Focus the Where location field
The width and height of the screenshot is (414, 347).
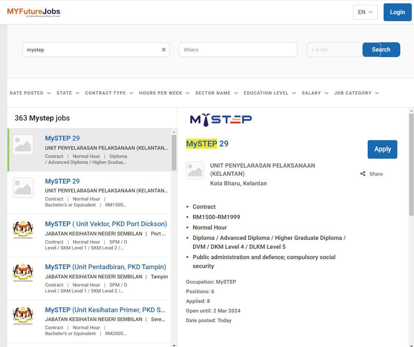(x=238, y=50)
